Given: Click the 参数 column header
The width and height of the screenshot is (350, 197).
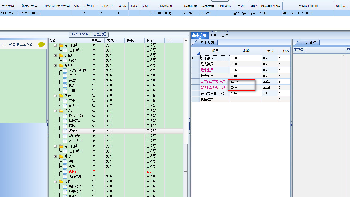Looking at the screenshot, I should tap(246, 51).
